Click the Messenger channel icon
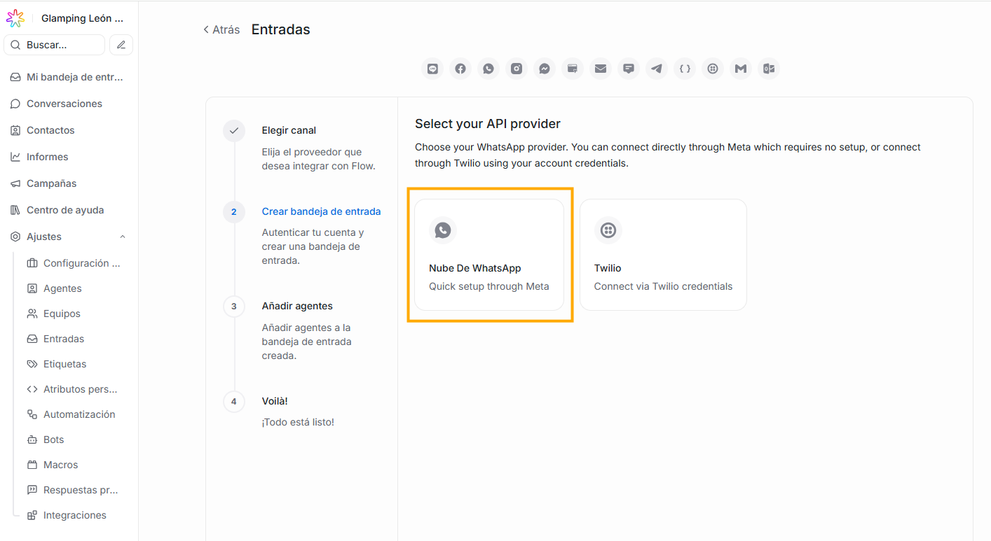 545,69
